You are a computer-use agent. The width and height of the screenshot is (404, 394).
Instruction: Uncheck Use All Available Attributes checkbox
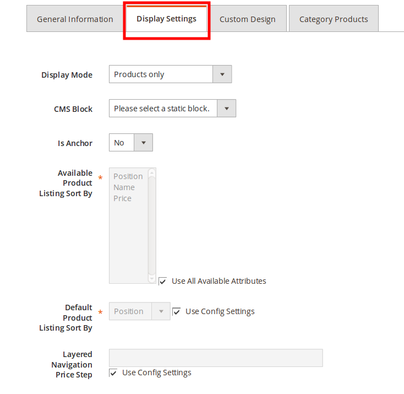pos(163,281)
